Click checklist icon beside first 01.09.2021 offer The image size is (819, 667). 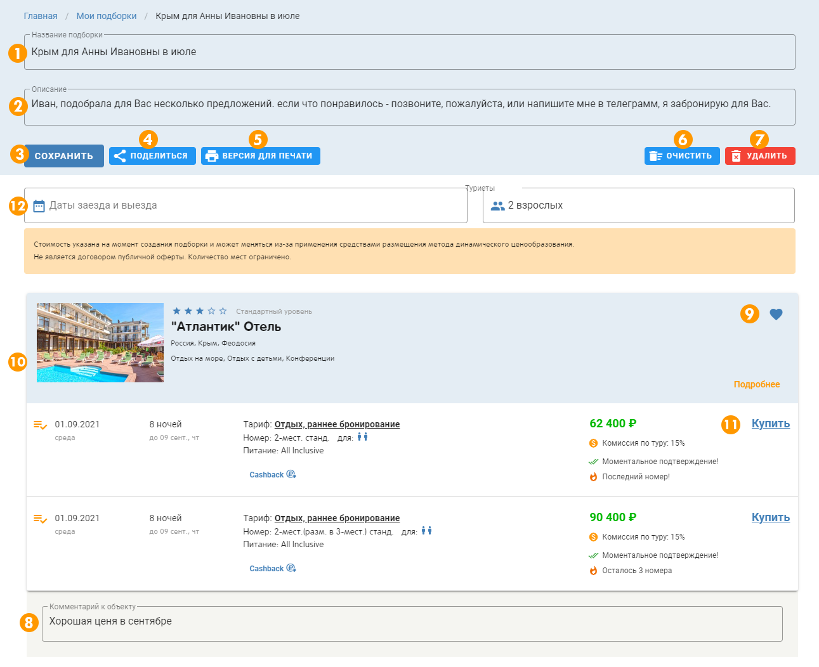pos(40,425)
